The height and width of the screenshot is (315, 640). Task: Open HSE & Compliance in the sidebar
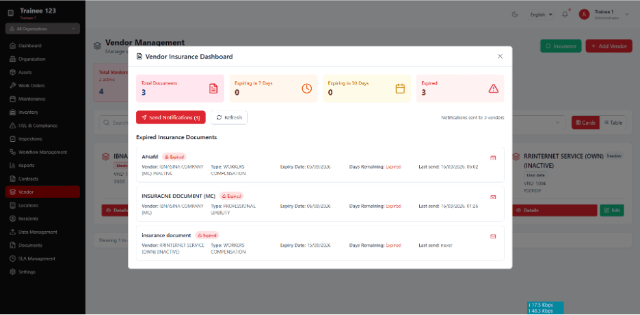pos(42,125)
